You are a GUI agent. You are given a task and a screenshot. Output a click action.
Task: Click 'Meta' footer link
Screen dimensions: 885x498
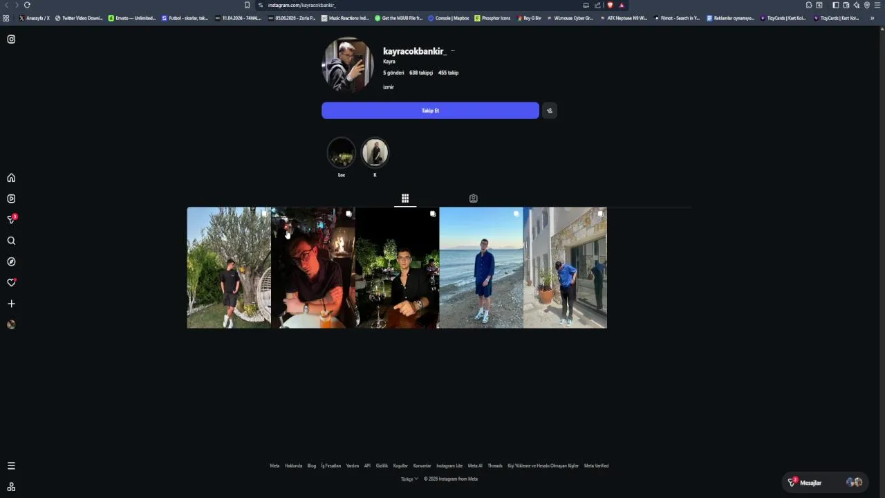(274, 465)
